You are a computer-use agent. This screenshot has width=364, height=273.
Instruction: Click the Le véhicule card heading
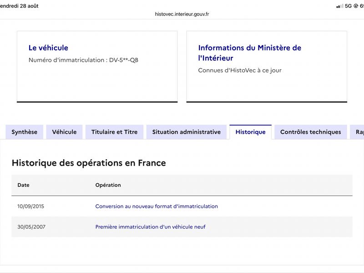48,48
